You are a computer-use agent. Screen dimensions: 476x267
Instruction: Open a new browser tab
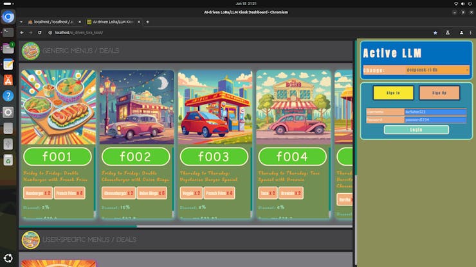[x=147, y=22]
